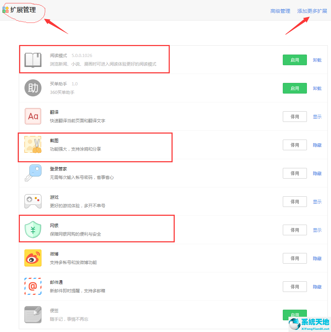Disable the 游戏 extension
The width and height of the screenshot is (331, 332).
coord(294,202)
